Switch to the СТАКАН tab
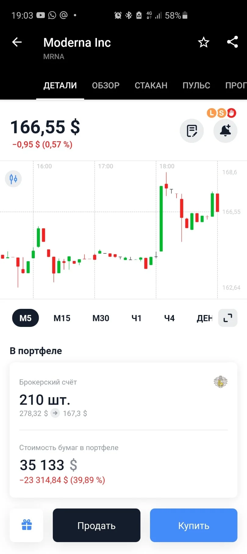The height and width of the screenshot is (554, 247). 151,85
